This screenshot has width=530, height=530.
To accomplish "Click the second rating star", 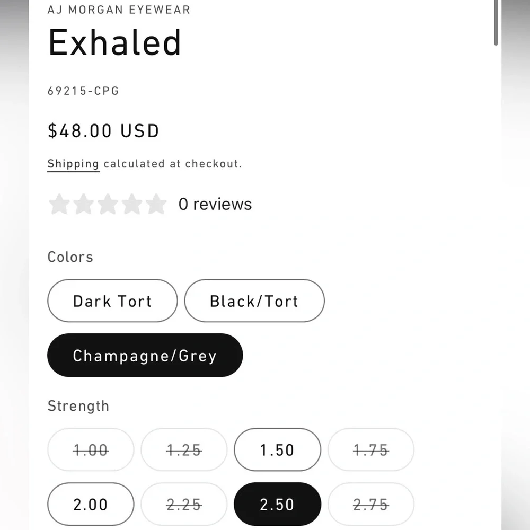I will pos(84,204).
